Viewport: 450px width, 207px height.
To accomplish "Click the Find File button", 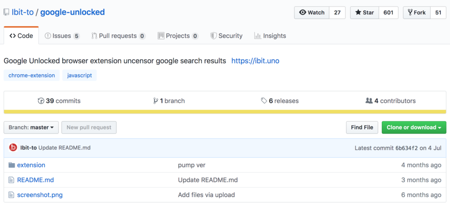I will [362, 127].
